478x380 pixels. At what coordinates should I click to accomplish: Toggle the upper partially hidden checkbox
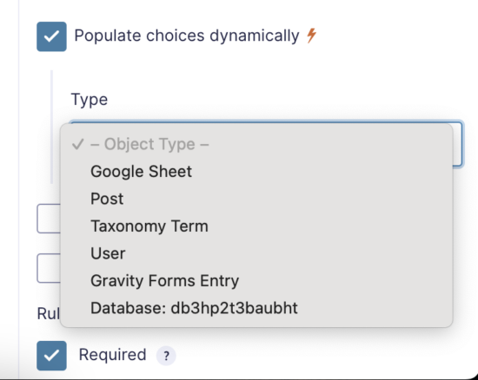49,219
